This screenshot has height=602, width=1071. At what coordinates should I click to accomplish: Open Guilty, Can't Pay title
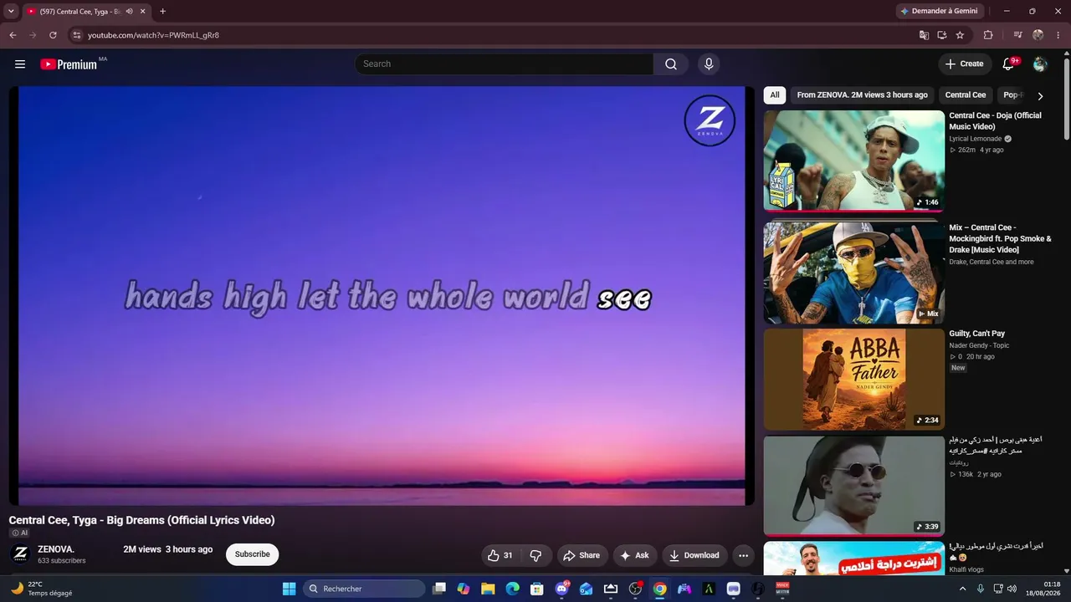977,334
